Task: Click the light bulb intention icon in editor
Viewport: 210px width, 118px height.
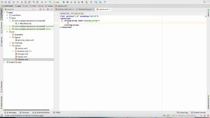Action: click(x=62, y=21)
